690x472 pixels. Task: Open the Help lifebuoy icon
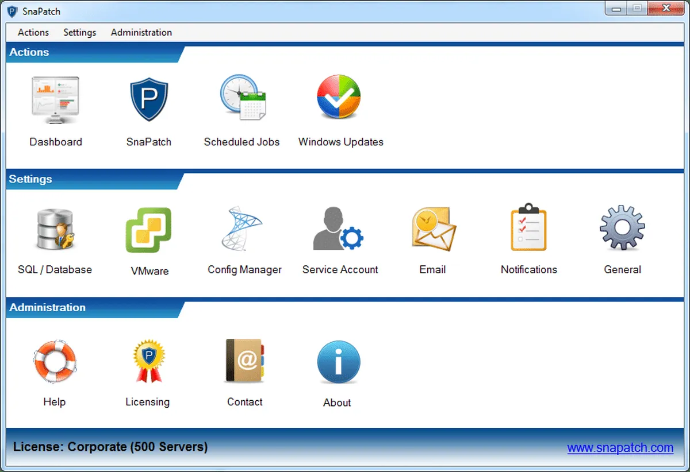tap(55, 362)
